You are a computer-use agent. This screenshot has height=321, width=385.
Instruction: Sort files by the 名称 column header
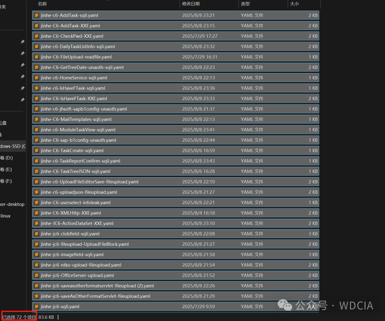pyautogui.click(x=42, y=4)
